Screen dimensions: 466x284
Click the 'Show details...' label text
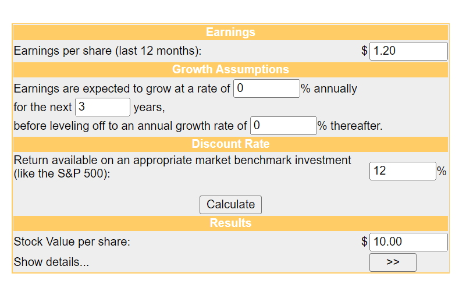pos(51,262)
